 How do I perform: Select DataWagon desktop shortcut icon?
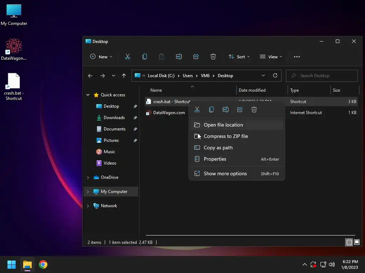tap(14, 49)
